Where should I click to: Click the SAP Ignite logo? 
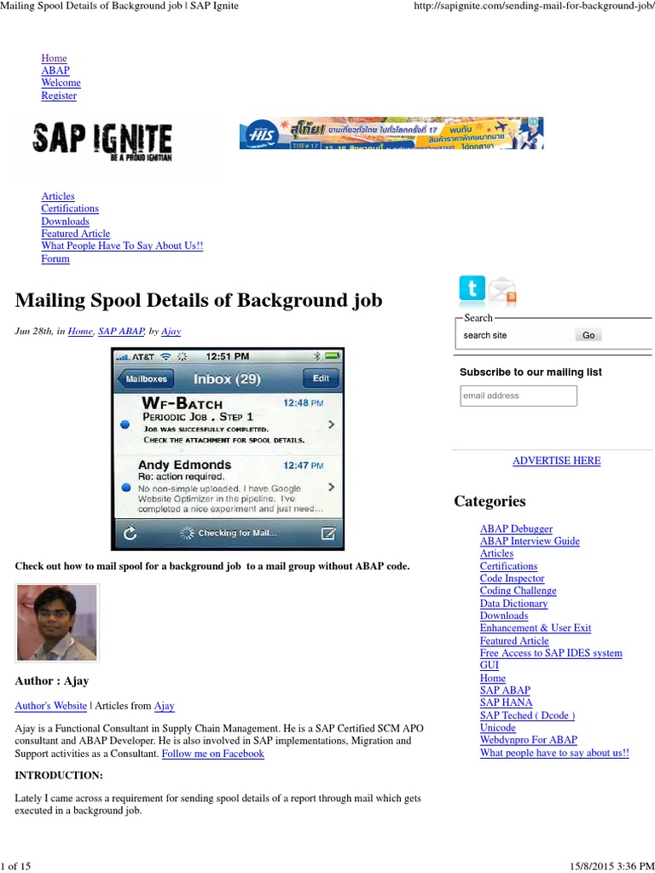(103, 141)
